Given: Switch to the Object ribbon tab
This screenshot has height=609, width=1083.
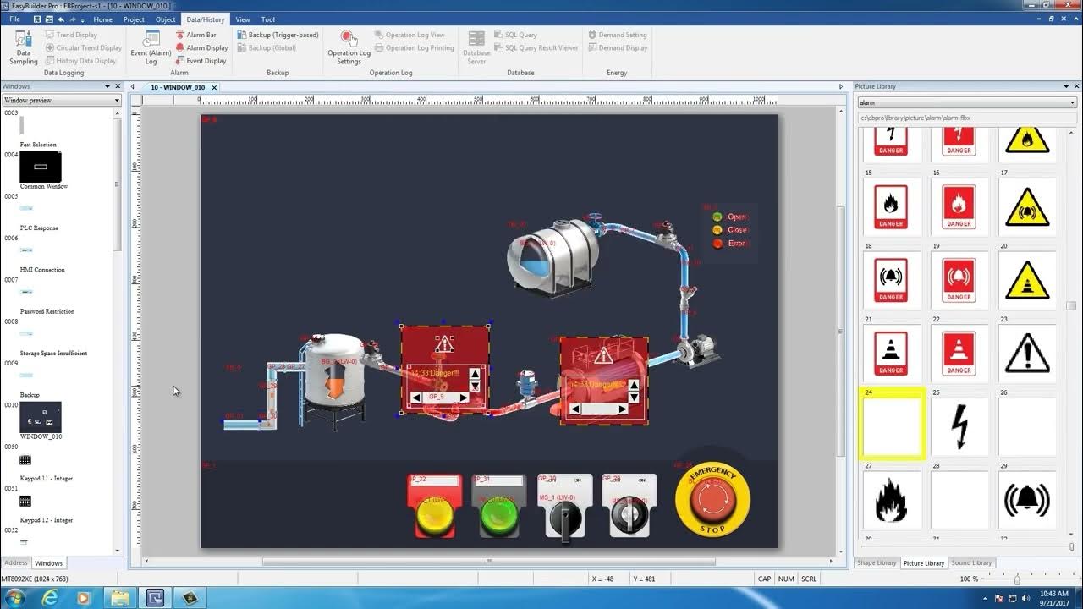Looking at the screenshot, I should pos(165,19).
